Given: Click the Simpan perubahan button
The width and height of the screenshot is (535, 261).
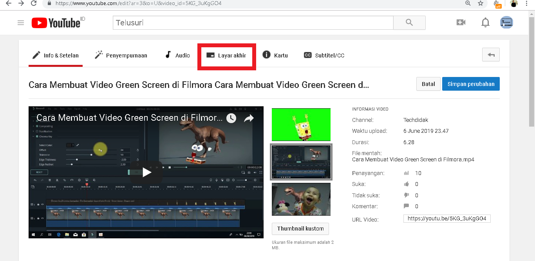Looking at the screenshot, I should pyautogui.click(x=471, y=84).
